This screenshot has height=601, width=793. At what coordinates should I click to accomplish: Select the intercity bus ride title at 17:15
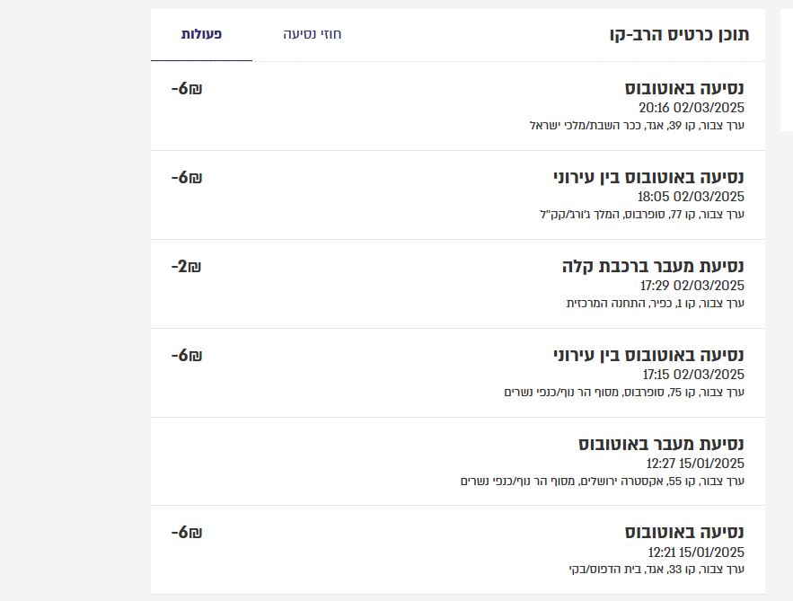(648, 355)
